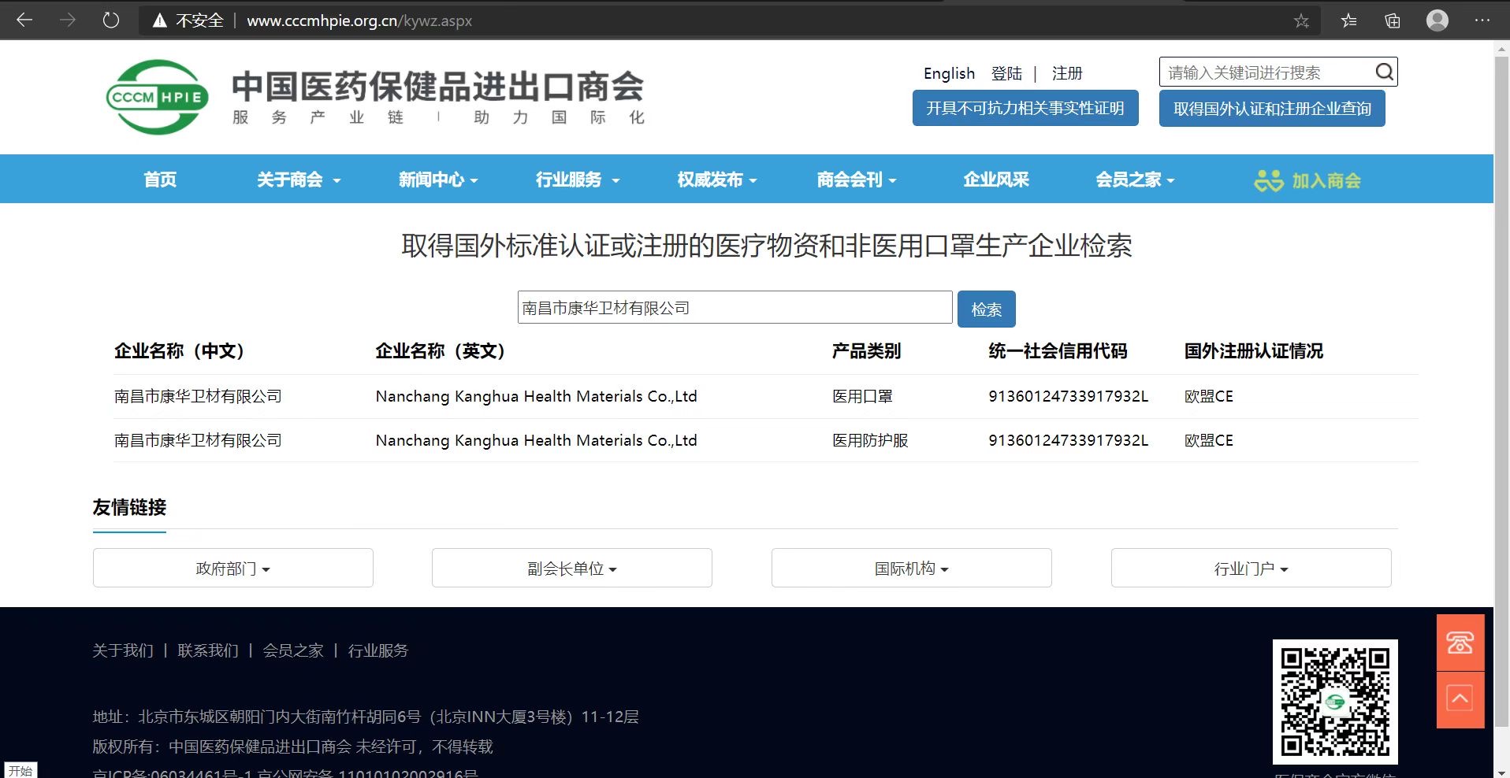The height and width of the screenshot is (778, 1510).
Task: Click the QR code image
Action: [x=1335, y=702]
